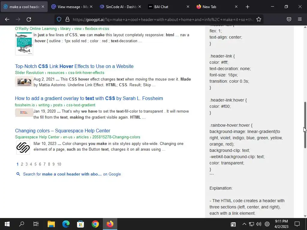Screen dimensions: 307x230
Task: Open network status tray icon
Action: click(252, 224)
